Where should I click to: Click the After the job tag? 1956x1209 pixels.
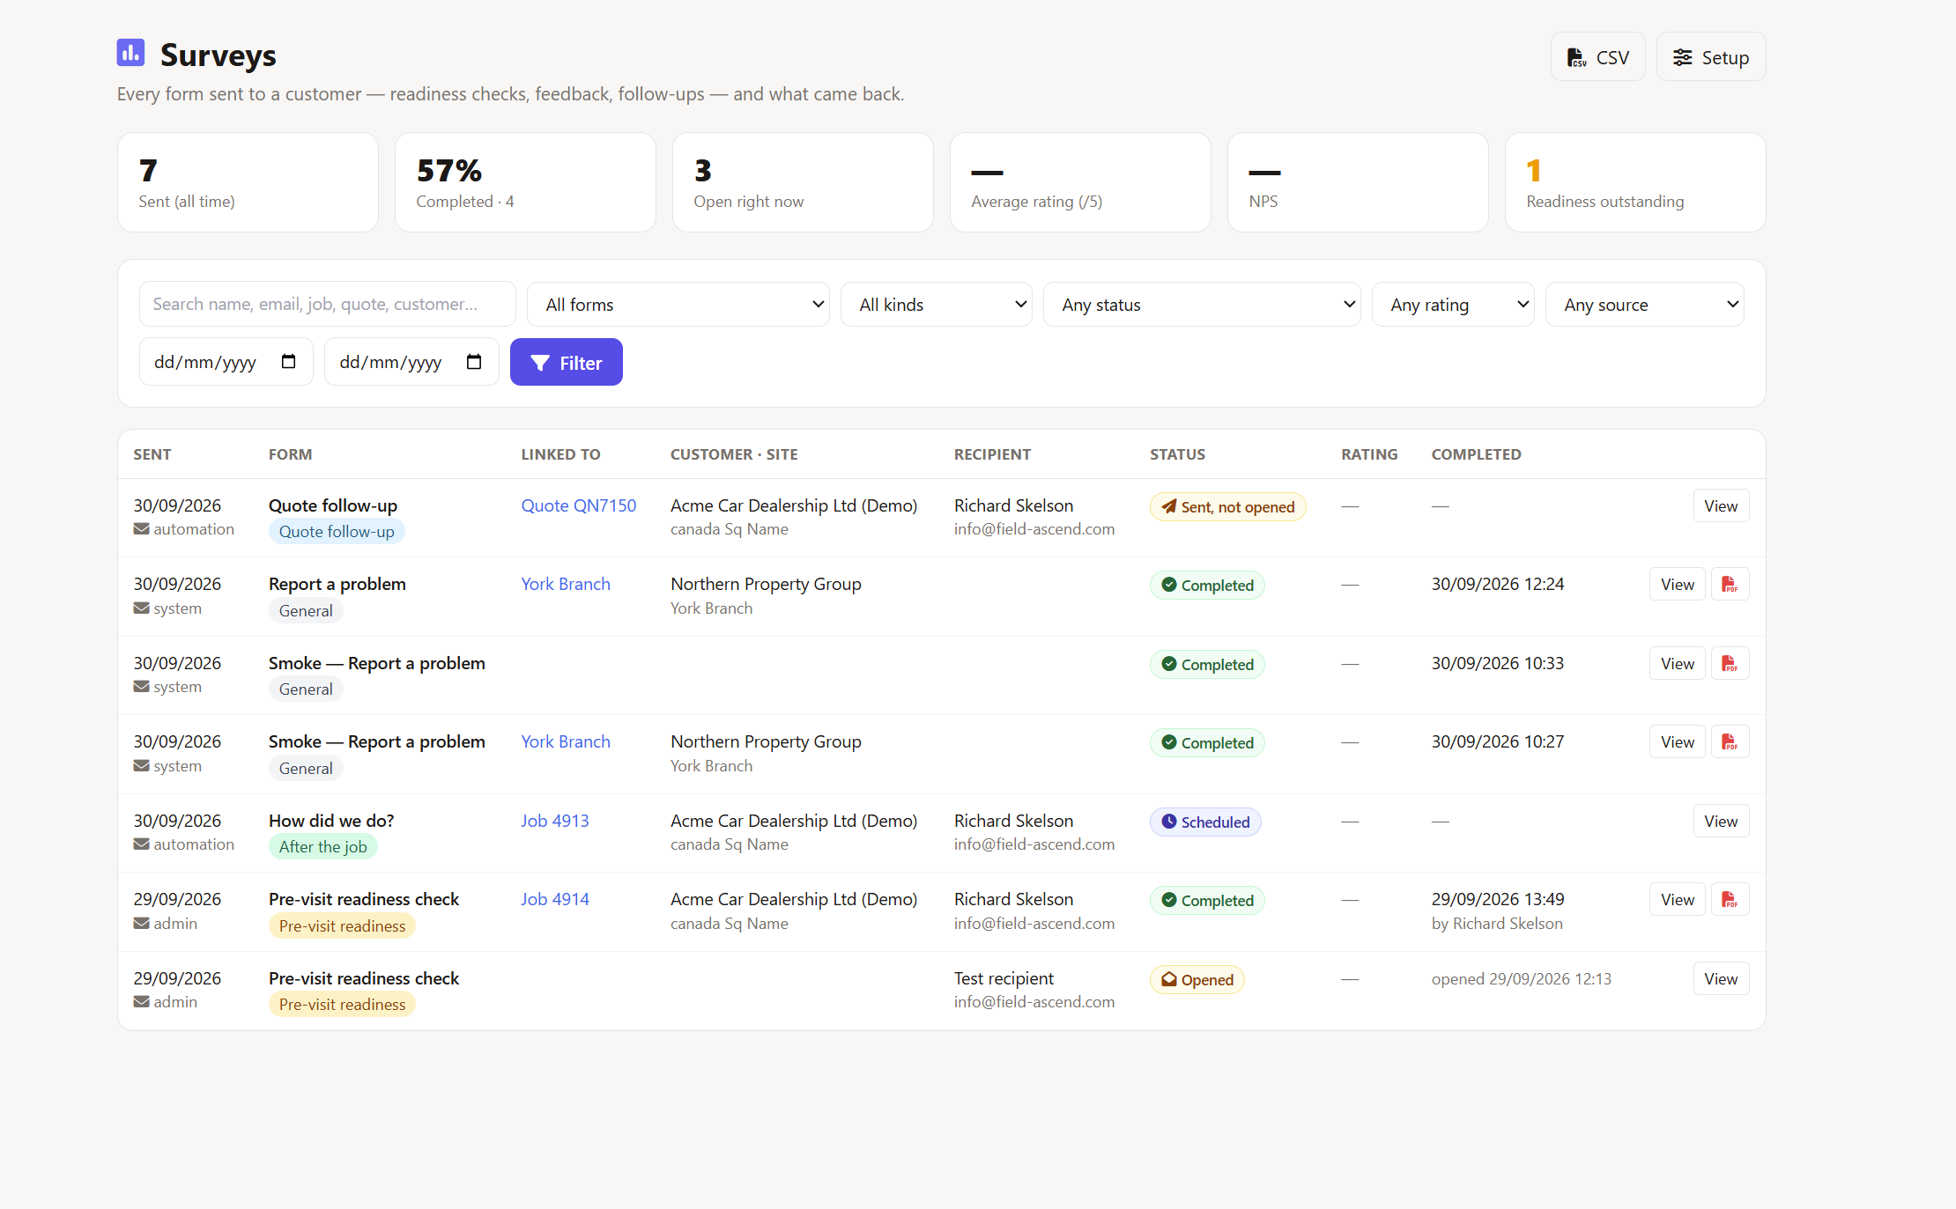(x=323, y=846)
